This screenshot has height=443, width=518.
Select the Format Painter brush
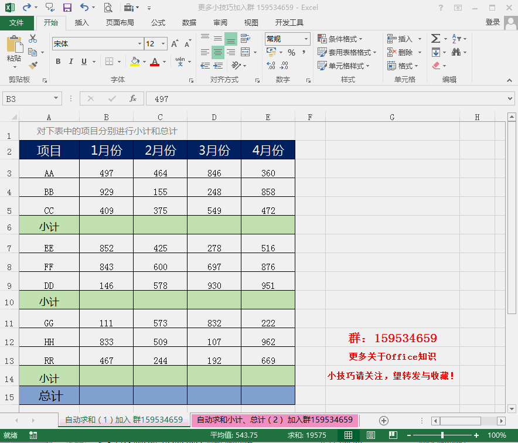click(33, 65)
